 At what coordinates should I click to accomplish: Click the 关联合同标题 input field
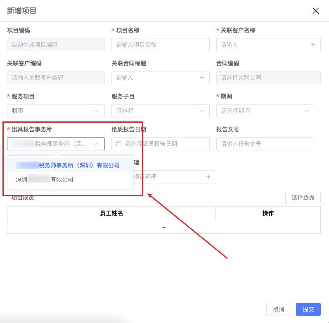161,78
